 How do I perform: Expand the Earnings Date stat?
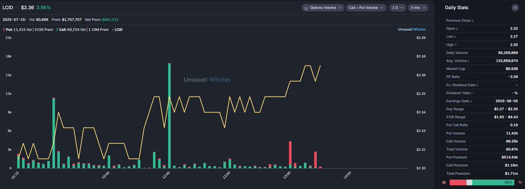pos(459,101)
